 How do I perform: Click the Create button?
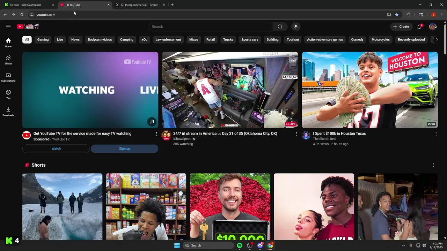401,26
